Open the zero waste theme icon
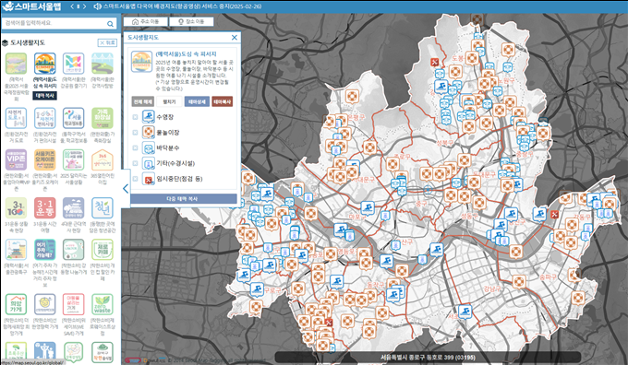 tap(103, 305)
